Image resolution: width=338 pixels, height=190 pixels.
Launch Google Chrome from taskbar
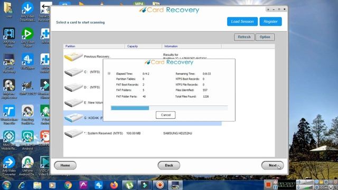click(68, 185)
